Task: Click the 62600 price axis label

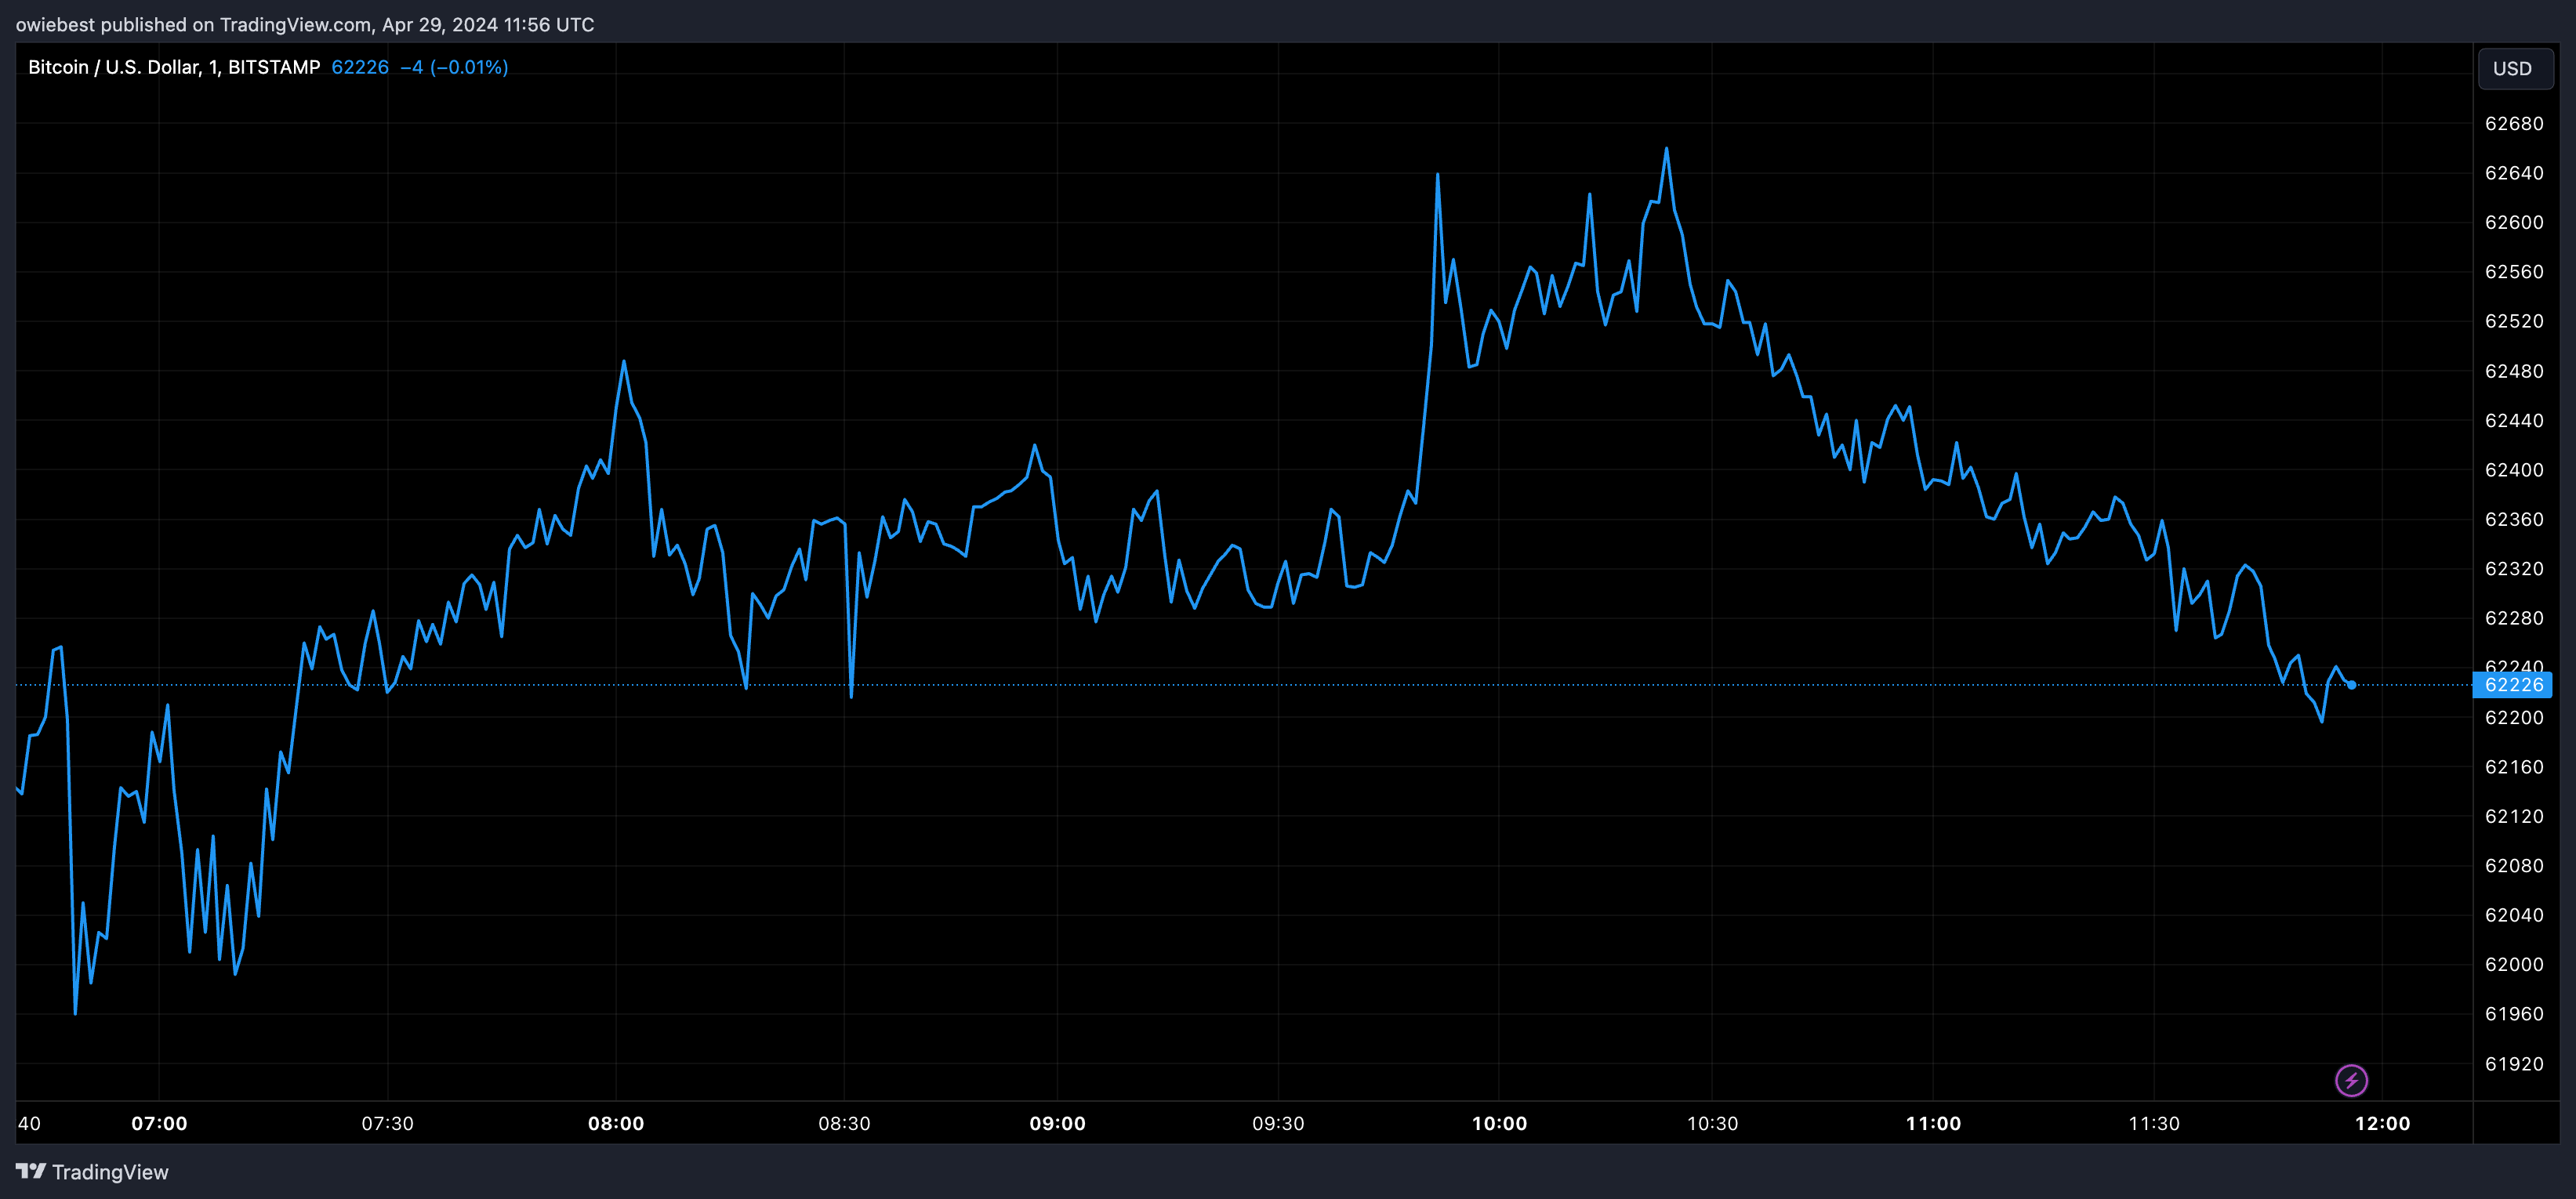Action: pyautogui.click(x=2514, y=222)
